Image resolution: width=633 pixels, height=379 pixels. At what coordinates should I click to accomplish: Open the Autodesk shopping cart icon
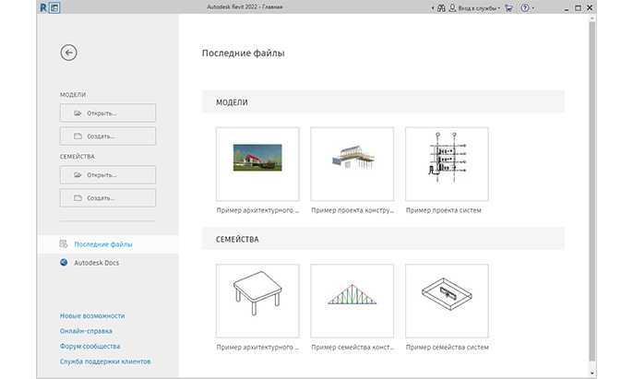pyautogui.click(x=508, y=7)
